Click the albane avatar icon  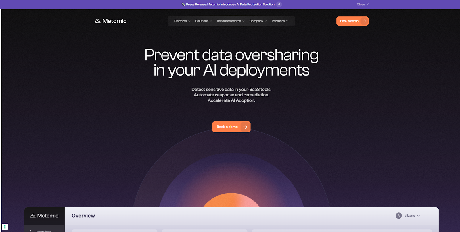point(398,216)
